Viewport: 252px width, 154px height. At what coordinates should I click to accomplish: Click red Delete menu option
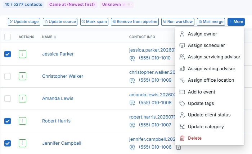(210, 138)
